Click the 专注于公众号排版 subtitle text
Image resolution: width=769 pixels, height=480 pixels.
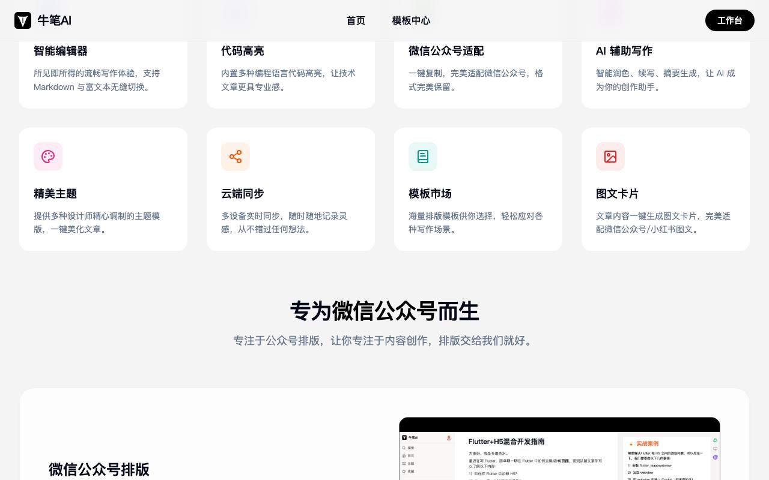point(384,341)
